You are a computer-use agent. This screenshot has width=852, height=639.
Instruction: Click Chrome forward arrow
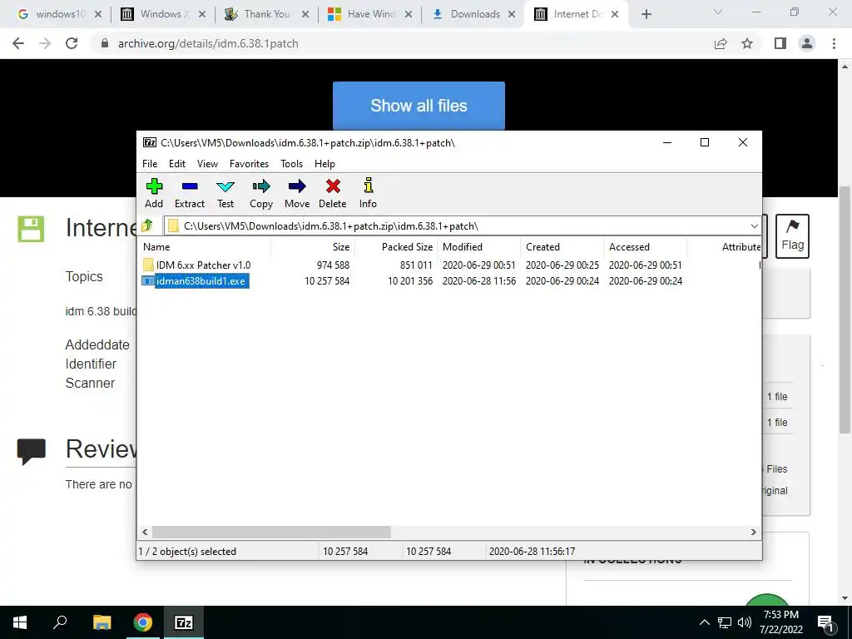[x=45, y=43]
